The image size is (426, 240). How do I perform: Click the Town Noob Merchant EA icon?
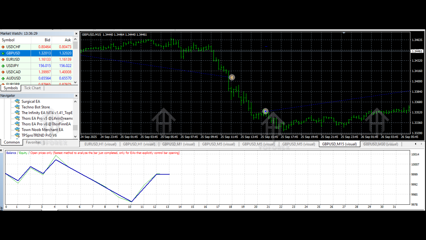point(17,130)
